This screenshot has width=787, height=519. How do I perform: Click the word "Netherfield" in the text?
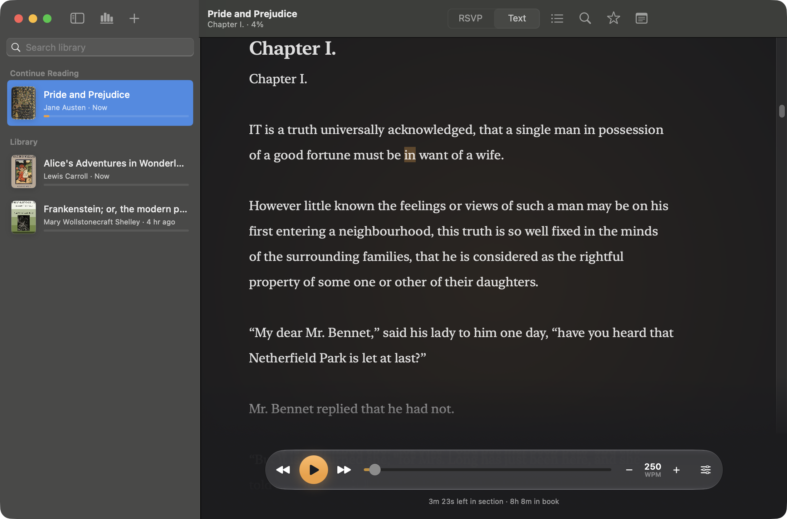282,358
